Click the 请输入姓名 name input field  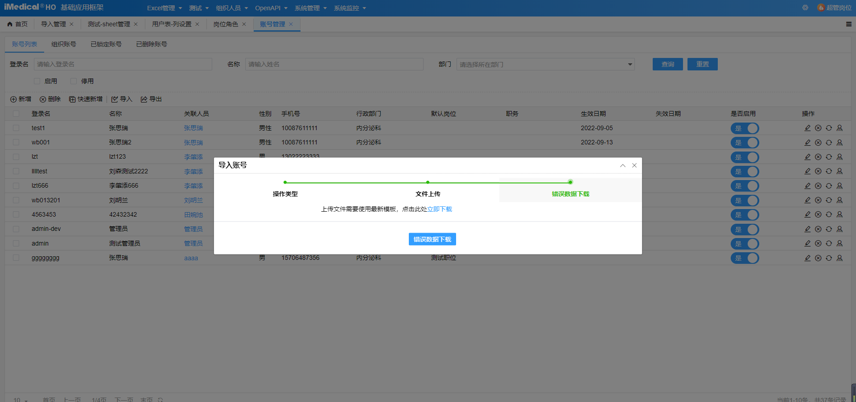pos(334,64)
